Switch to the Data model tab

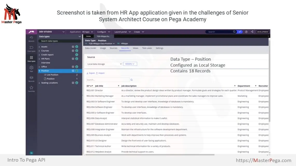tap(90, 48)
